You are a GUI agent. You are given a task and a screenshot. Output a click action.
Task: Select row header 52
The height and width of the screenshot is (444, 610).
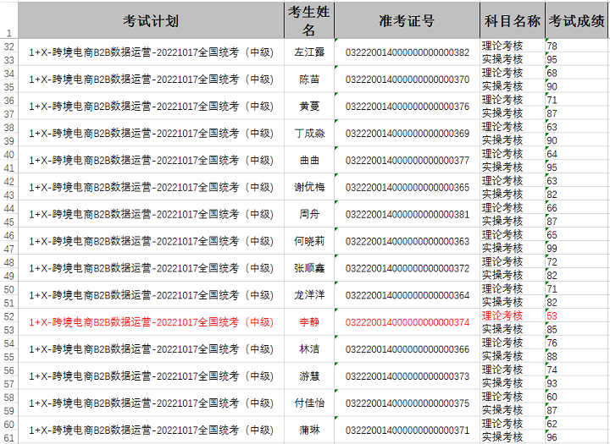click(x=9, y=316)
